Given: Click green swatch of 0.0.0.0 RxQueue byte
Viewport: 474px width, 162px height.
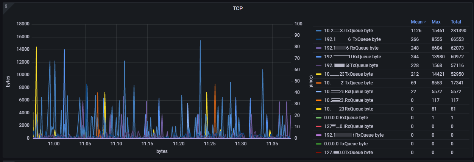Looking at the screenshot, I should pos(319,118).
